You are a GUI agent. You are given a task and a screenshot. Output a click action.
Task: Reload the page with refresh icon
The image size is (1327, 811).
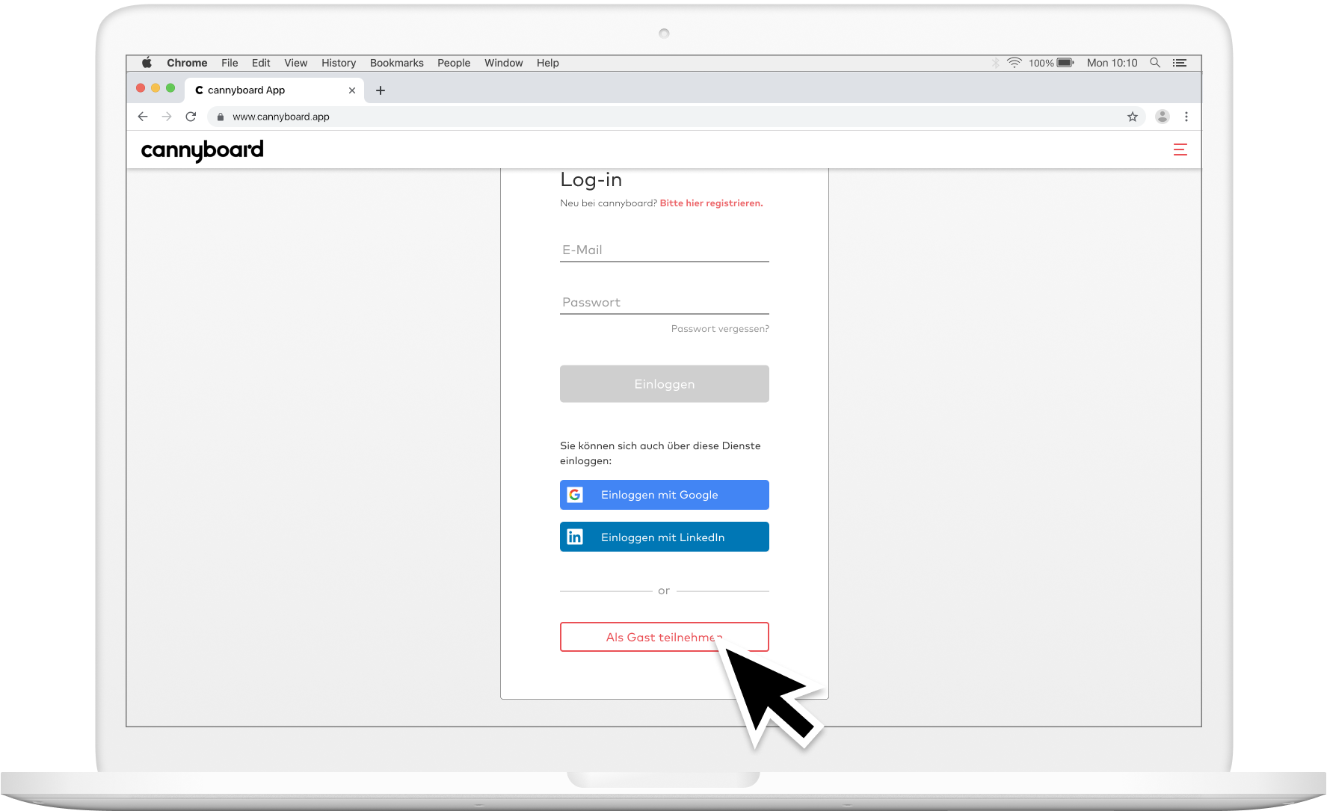point(191,117)
